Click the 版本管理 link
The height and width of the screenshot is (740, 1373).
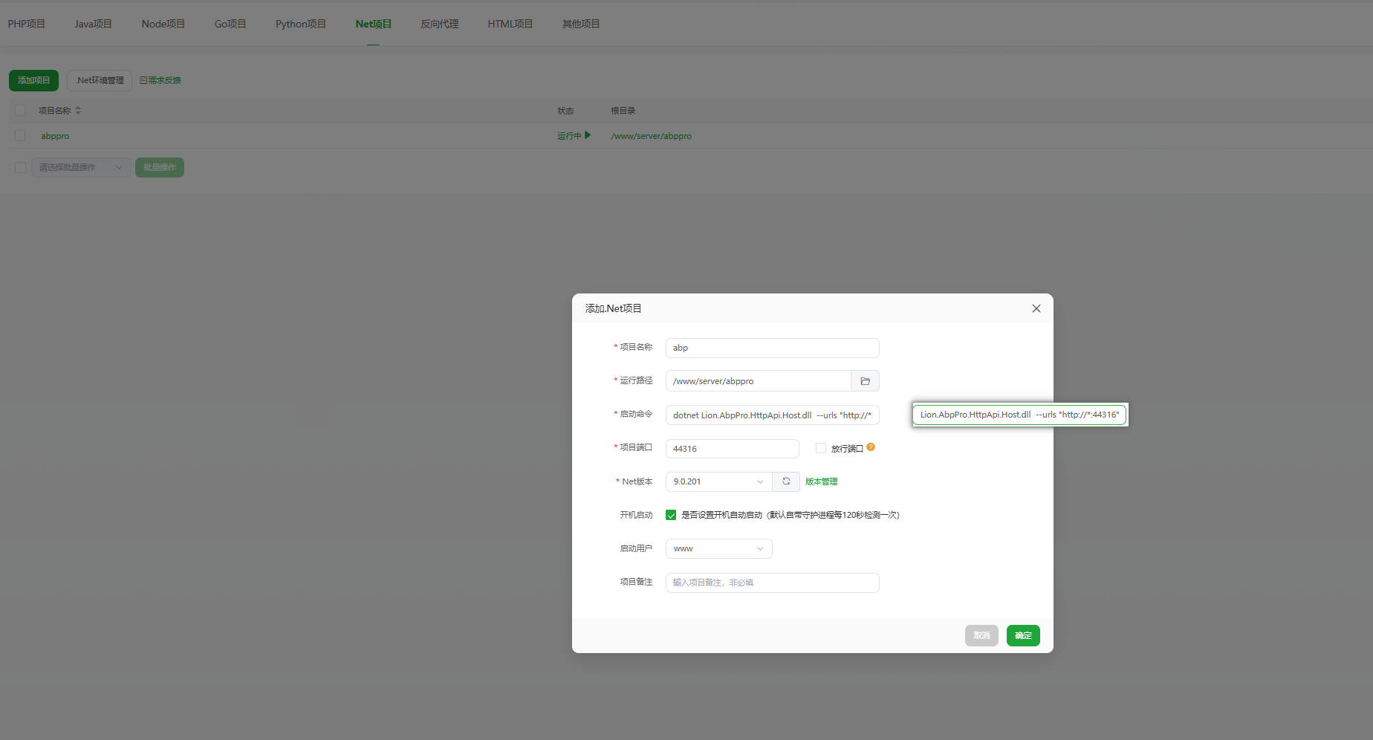(x=821, y=481)
